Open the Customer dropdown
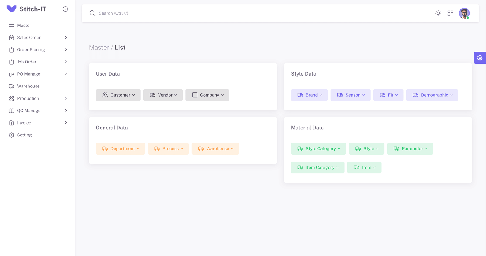Viewport: 486px width, 256px height. tap(118, 95)
